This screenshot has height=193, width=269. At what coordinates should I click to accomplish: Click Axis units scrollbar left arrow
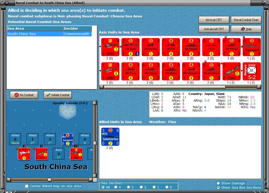(x=102, y=87)
